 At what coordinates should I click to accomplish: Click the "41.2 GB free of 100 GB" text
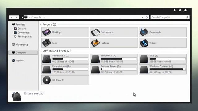click(x=112, y=62)
